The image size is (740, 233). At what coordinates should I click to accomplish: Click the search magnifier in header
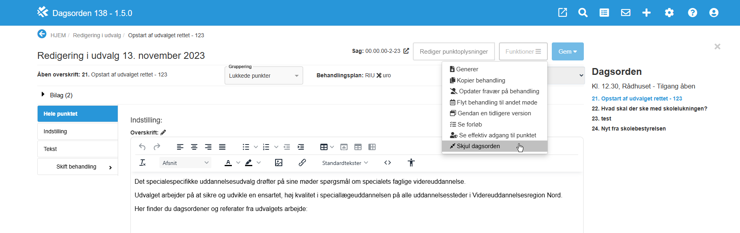coord(583,13)
